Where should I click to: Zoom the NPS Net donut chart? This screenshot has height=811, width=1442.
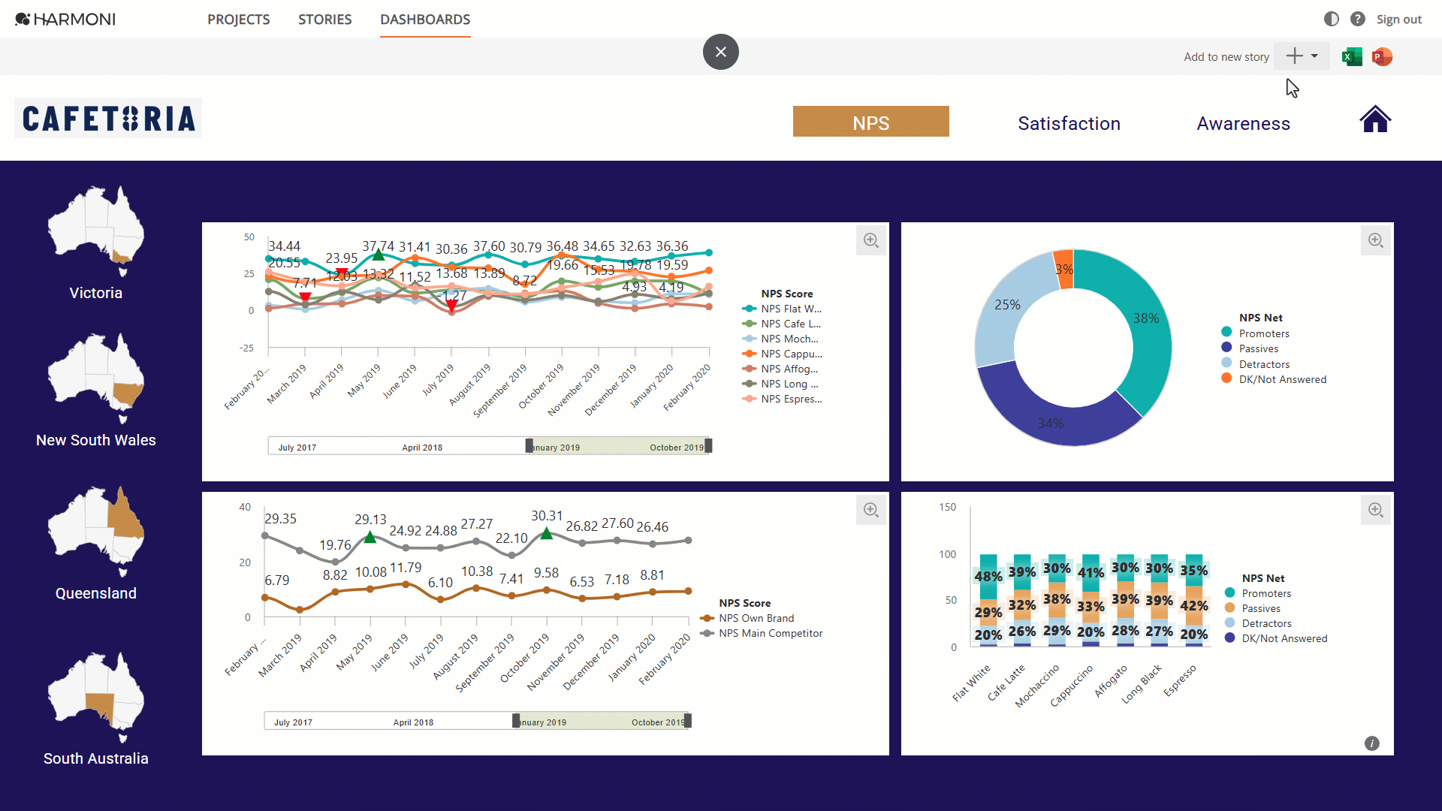[x=1376, y=240]
